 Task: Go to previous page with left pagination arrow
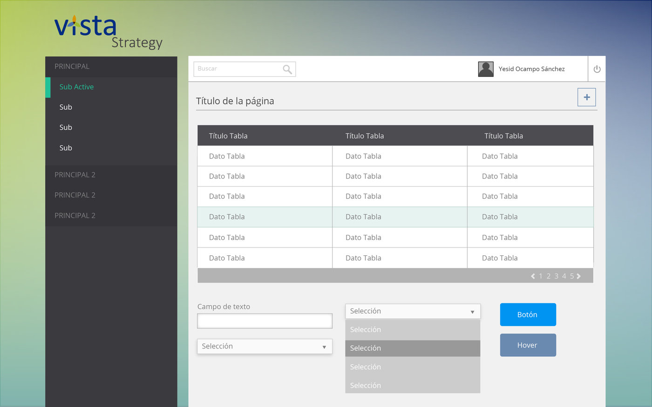tap(533, 275)
